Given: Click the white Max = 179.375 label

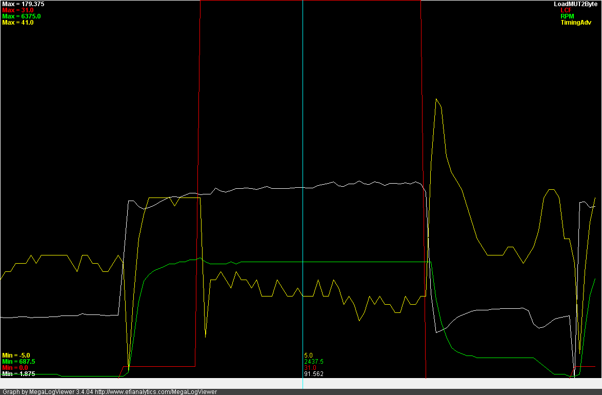Looking at the screenshot, I should [x=24, y=4].
